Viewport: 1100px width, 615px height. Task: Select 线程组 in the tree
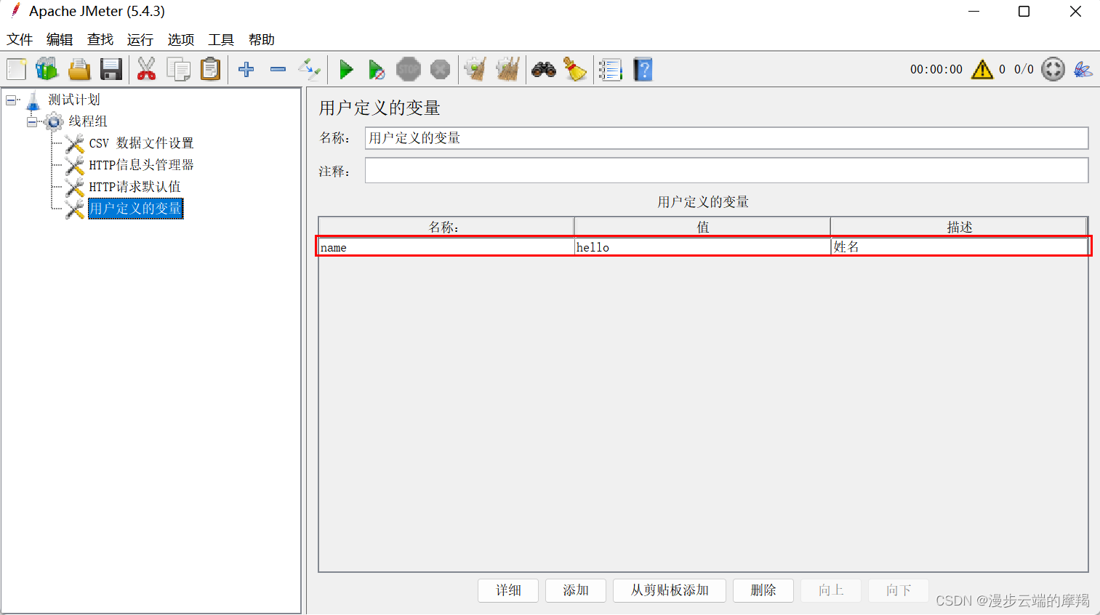pyautogui.click(x=88, y=121)
